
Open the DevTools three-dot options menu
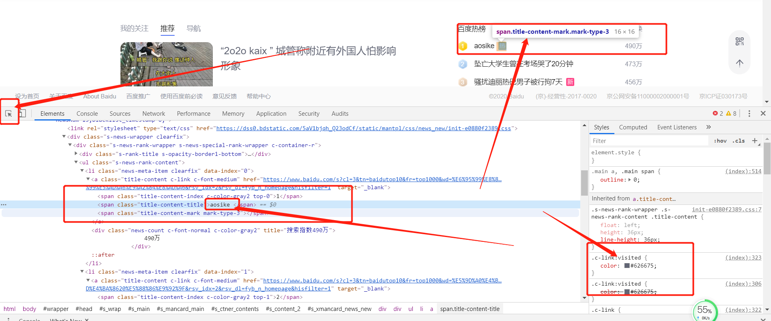pos(749,114)
